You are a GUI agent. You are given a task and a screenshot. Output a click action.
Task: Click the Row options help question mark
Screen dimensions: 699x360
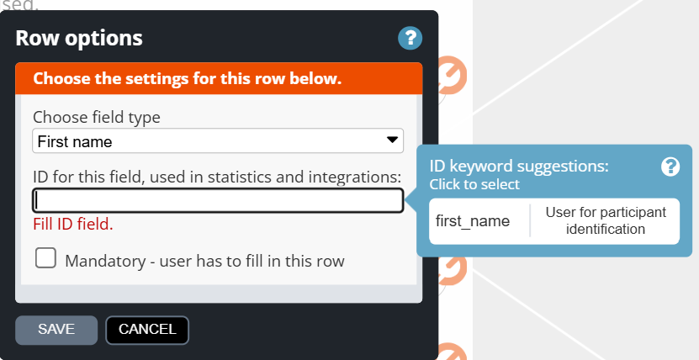click(410, 38)
